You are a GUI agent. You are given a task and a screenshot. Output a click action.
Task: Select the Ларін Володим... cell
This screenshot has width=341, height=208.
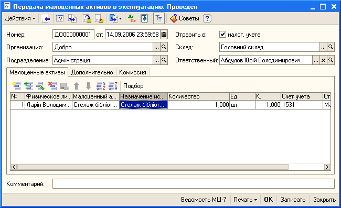coord(48,105)
